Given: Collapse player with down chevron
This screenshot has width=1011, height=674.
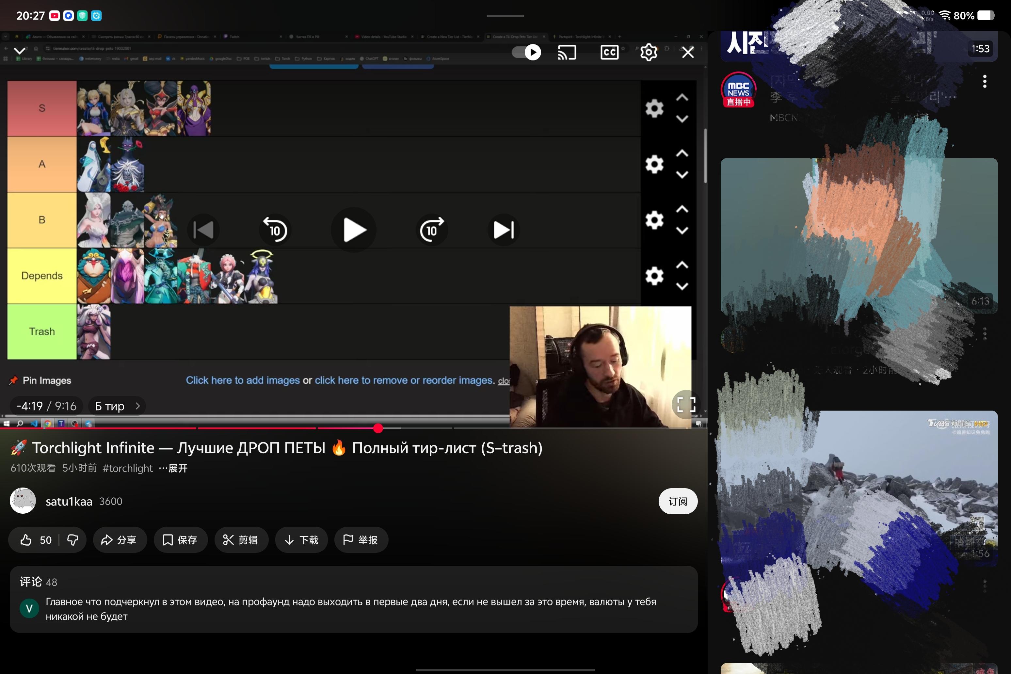Looking at the screenshot, I should [19, 51].
